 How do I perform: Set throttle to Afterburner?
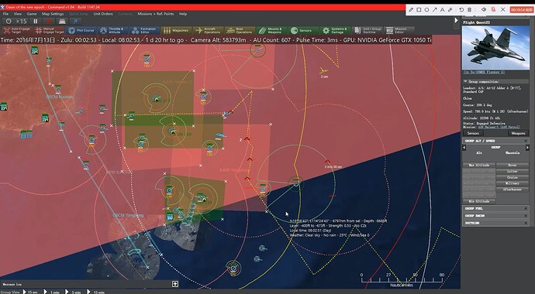pos(513,190)
